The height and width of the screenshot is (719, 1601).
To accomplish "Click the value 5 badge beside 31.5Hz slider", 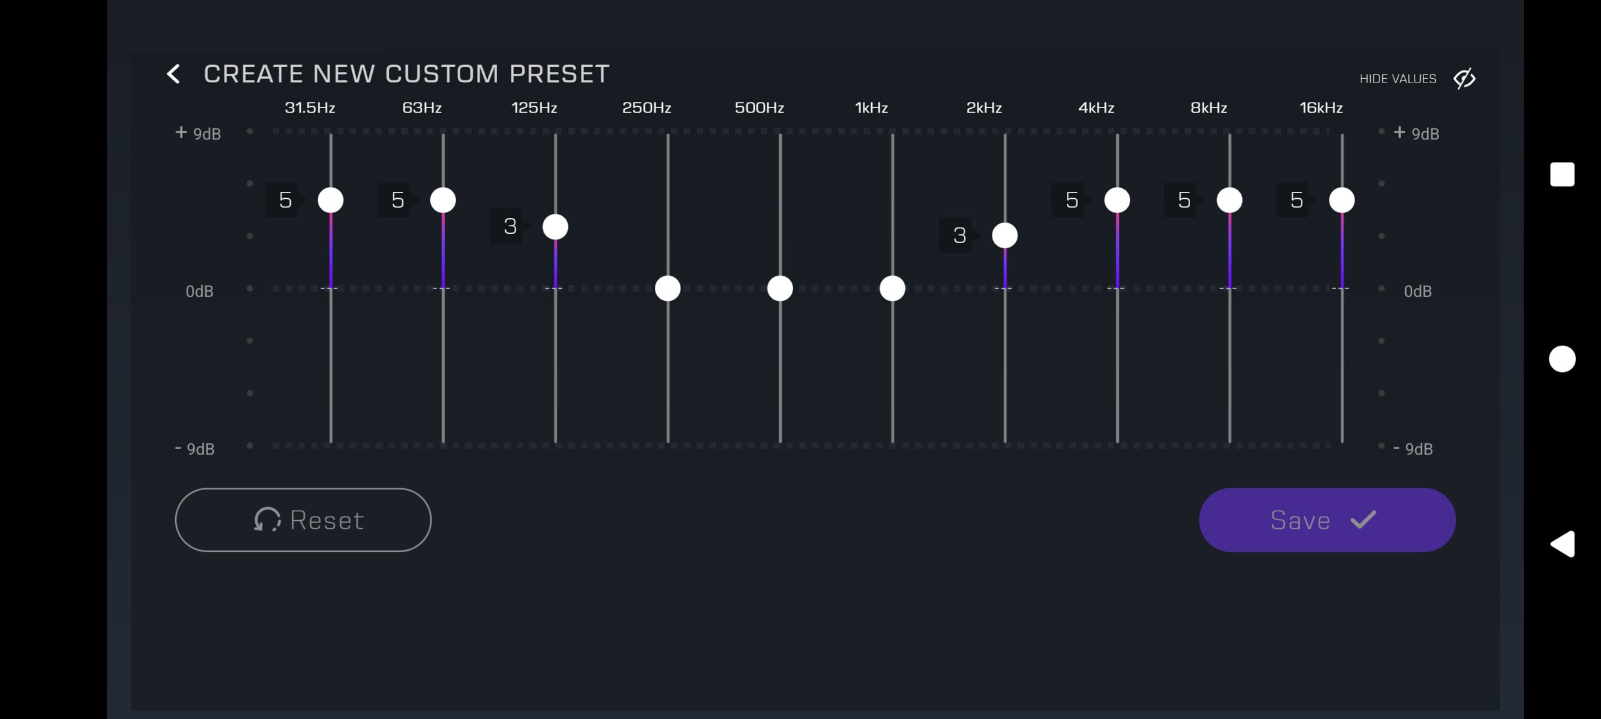I will pos(285,200).
